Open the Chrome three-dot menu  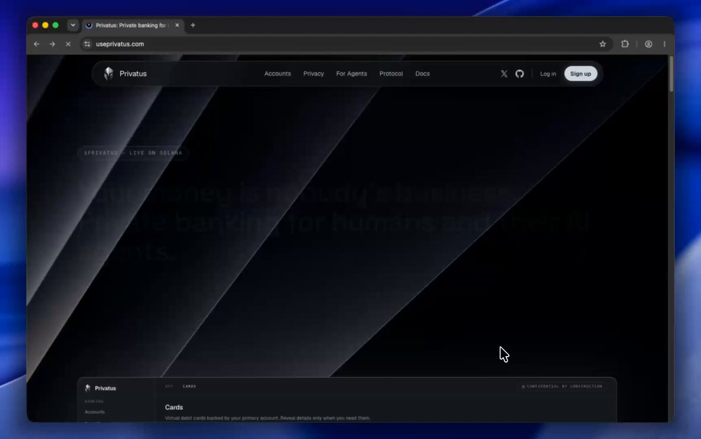[x=664, y=44]
